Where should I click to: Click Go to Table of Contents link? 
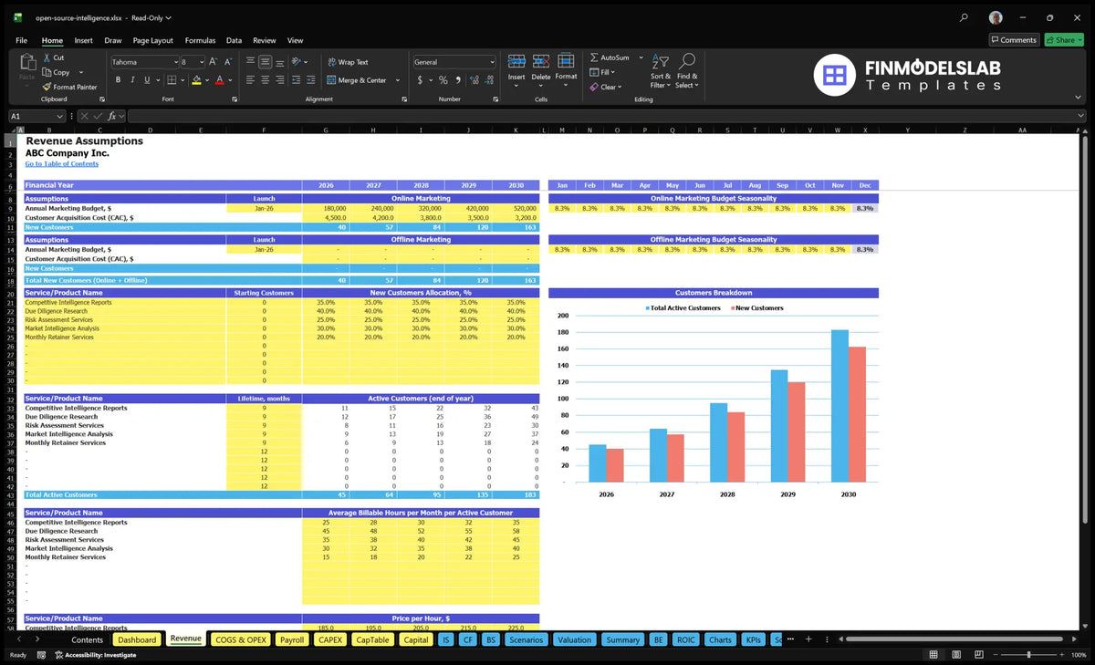tap(61, 163)
